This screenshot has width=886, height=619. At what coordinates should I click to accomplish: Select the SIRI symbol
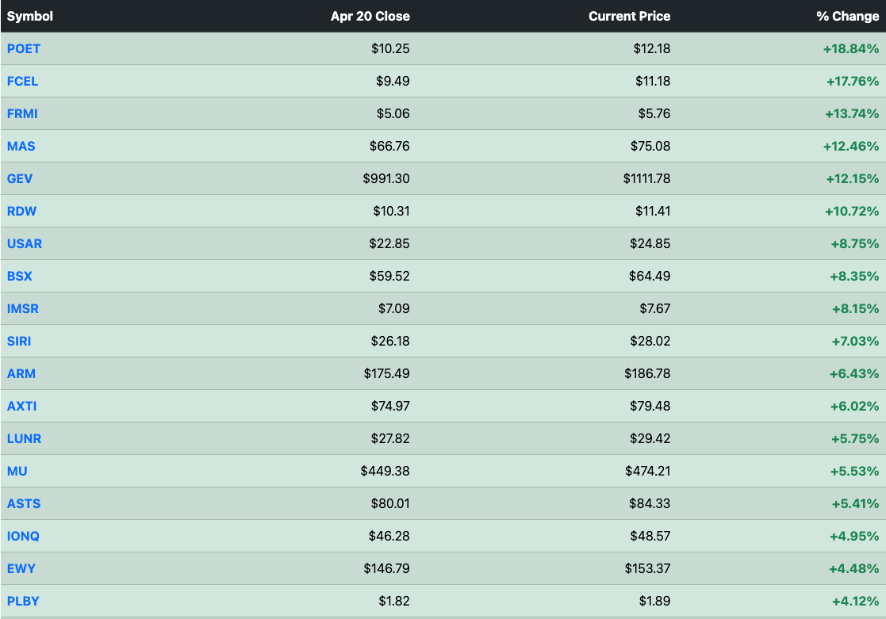[x=19, y=341]
